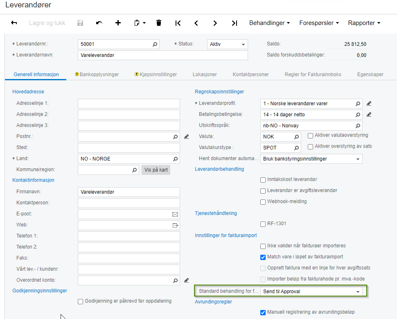
Task: Add new supplier with plus icon
Action: pyautogui.click(x=118, y=23)
